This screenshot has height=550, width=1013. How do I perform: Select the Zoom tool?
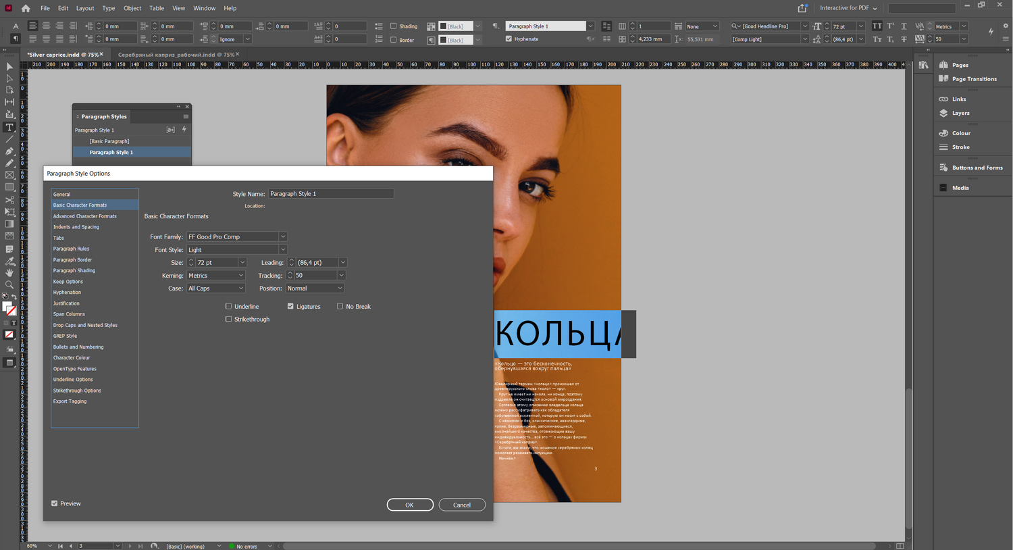point(9,285)
